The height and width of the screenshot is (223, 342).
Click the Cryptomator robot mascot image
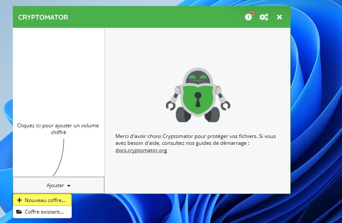click(198, 95)
